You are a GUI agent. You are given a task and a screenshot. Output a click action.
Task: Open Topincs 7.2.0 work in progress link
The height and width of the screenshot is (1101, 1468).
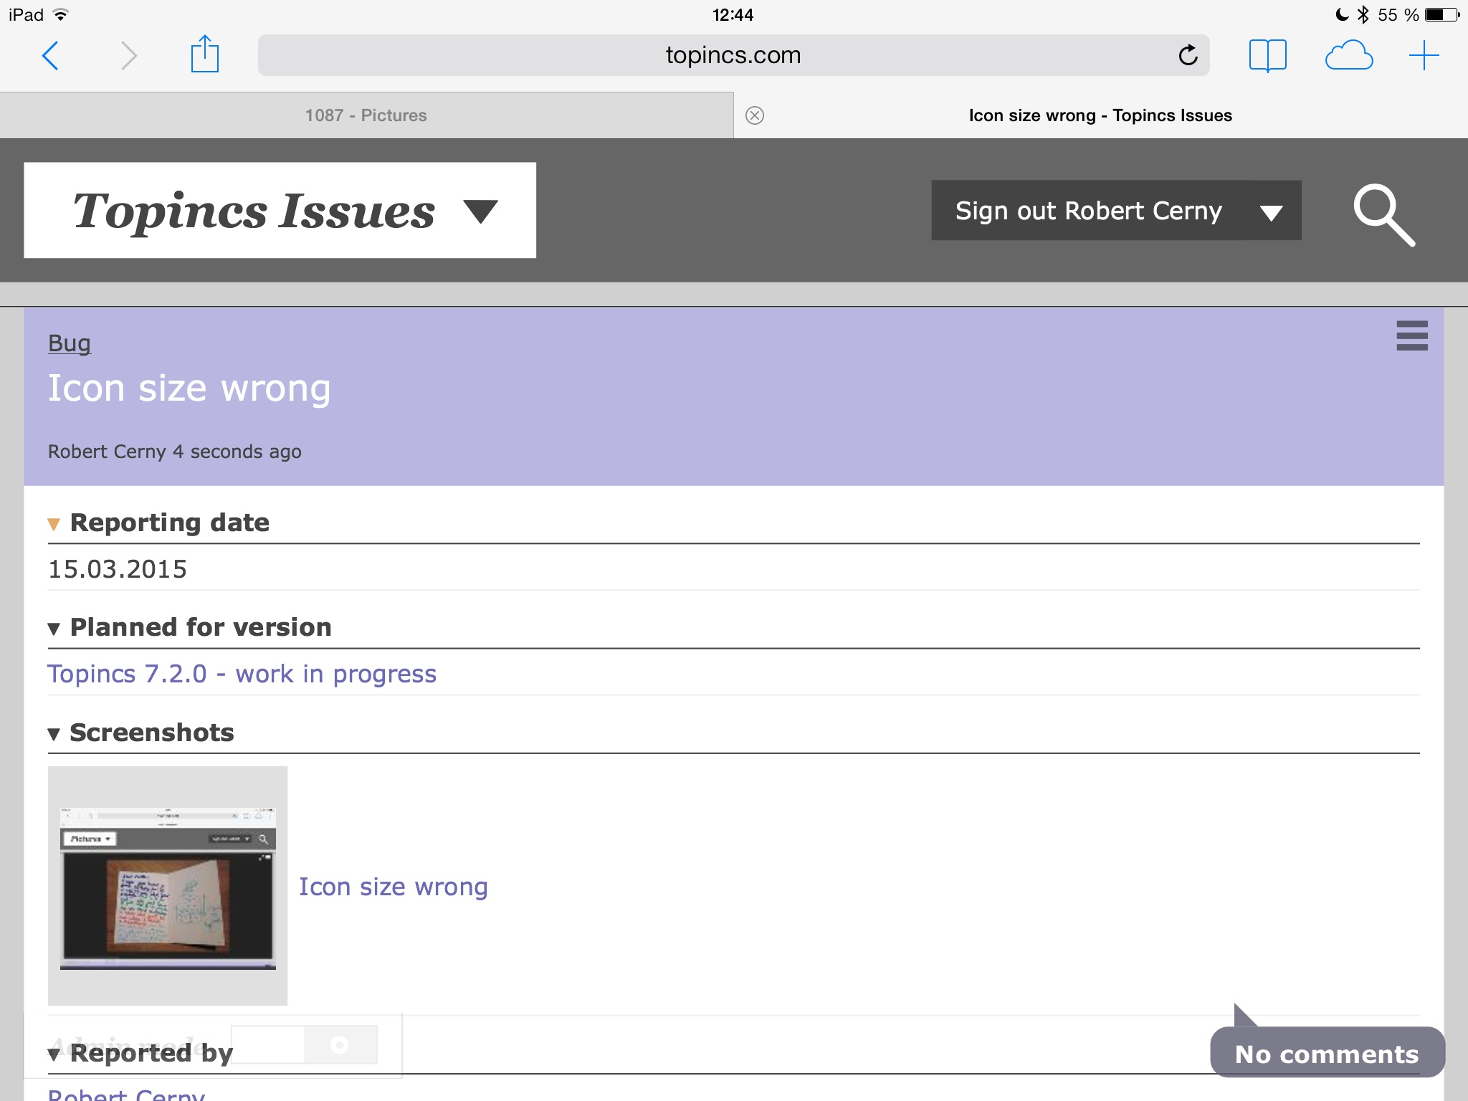(x=242, y=674)
